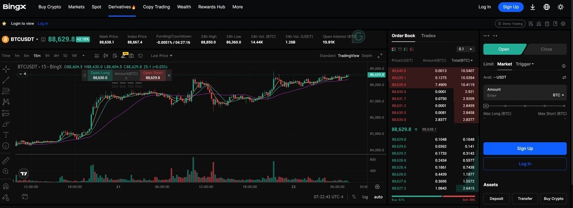Image resolution: width=573 pixels, height=208 pixels.
Task: Open the Derivatives menu
Action: [x=122, y=7]
